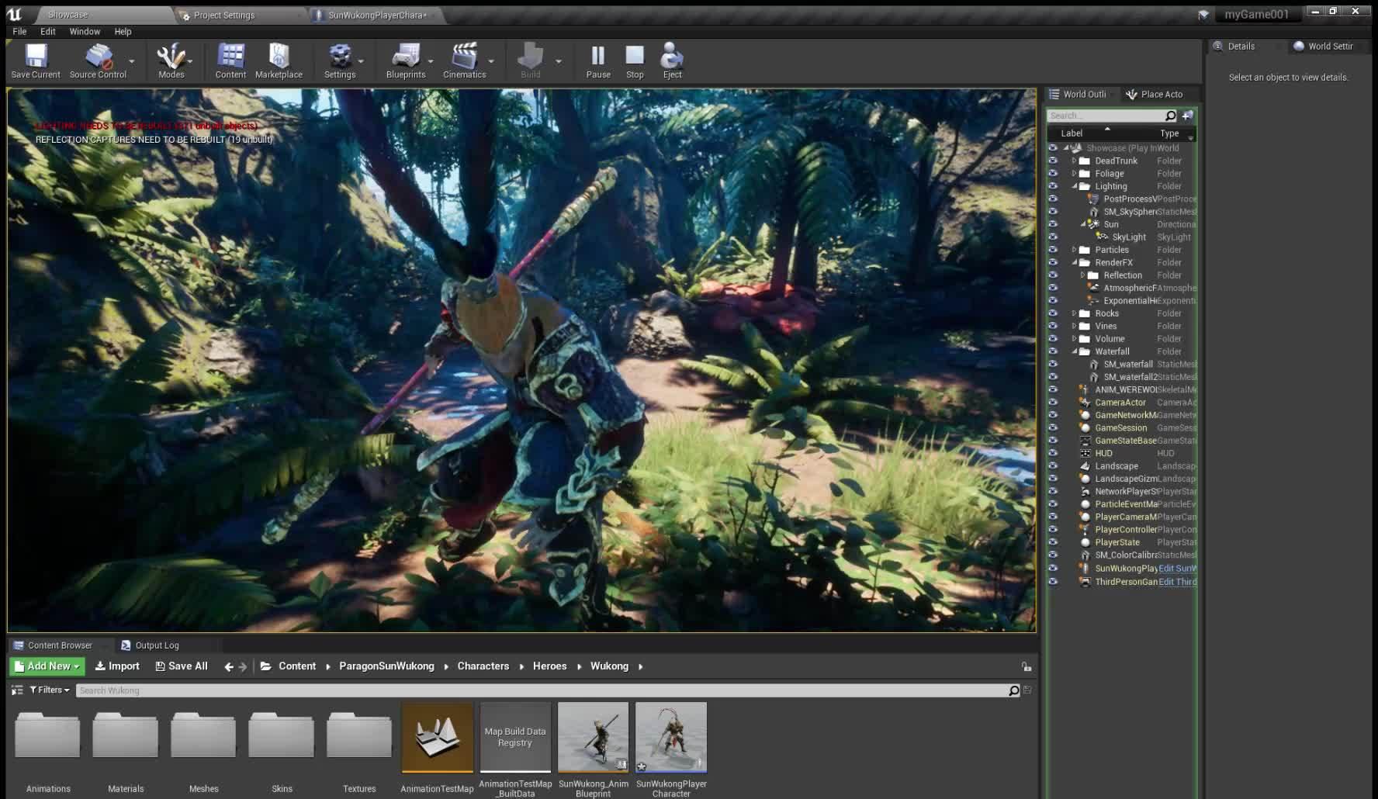The width and height of the screenshot is (1378, 799).
Task: Open the Window menu
Action: [85, 31]
